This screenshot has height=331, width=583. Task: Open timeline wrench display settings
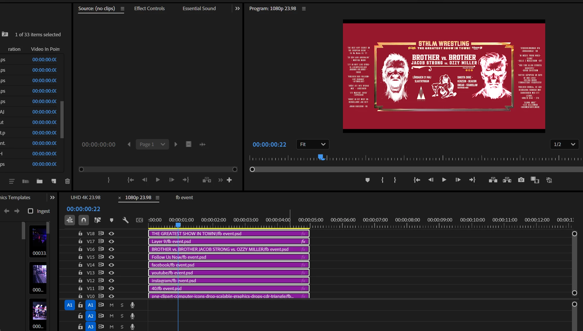(x=126, y=220)
